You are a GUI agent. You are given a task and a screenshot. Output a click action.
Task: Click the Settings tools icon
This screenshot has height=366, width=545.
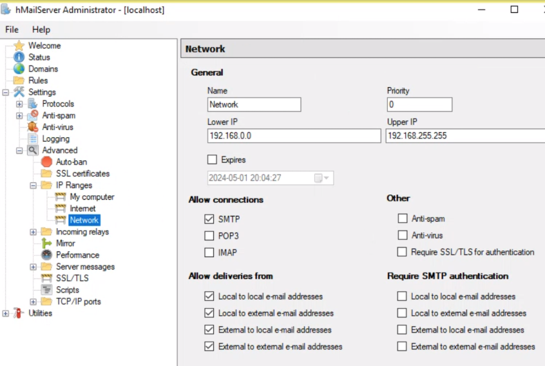(19, 91)
